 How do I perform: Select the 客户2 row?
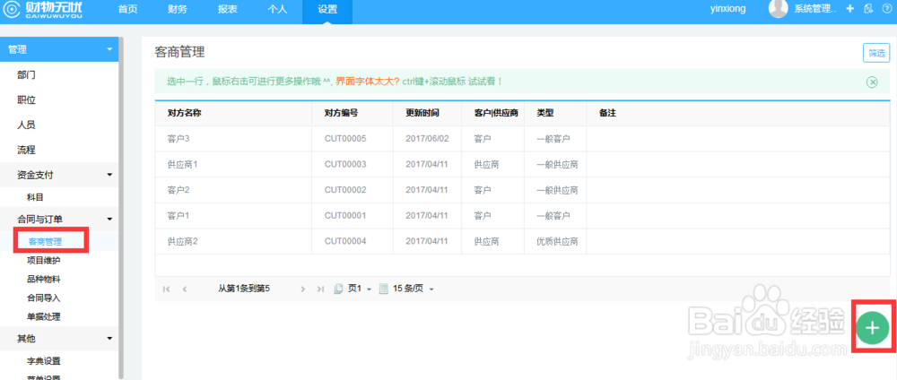(522, 190)
